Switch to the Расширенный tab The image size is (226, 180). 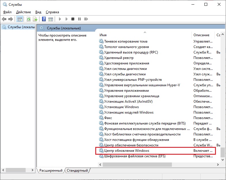(51, 170)
